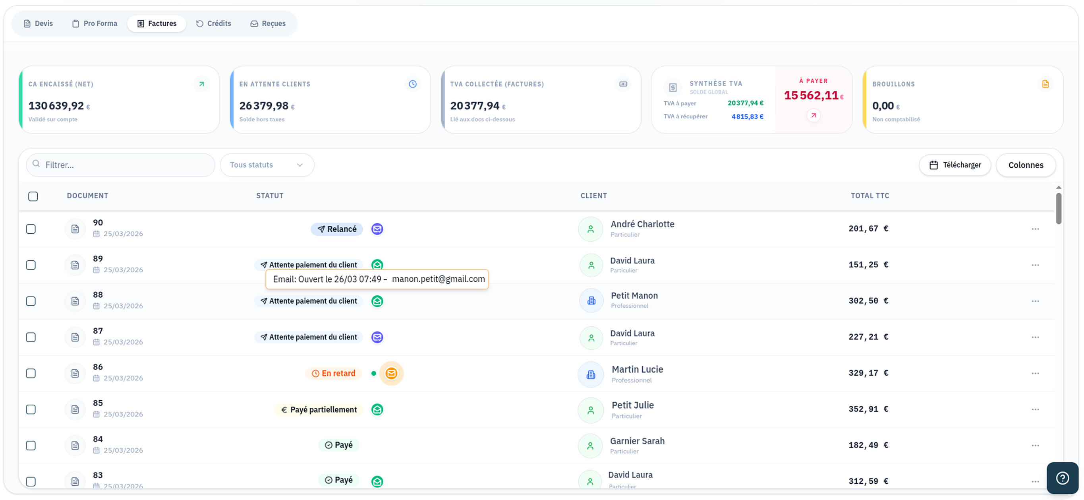Screen dimensions: 1084x500
Task: Switch to the Devis tab
Action: tap(38, 23)
